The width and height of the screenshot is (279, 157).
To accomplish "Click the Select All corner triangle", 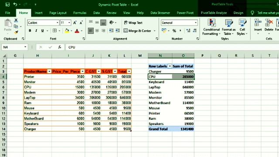I will [4, 56].
